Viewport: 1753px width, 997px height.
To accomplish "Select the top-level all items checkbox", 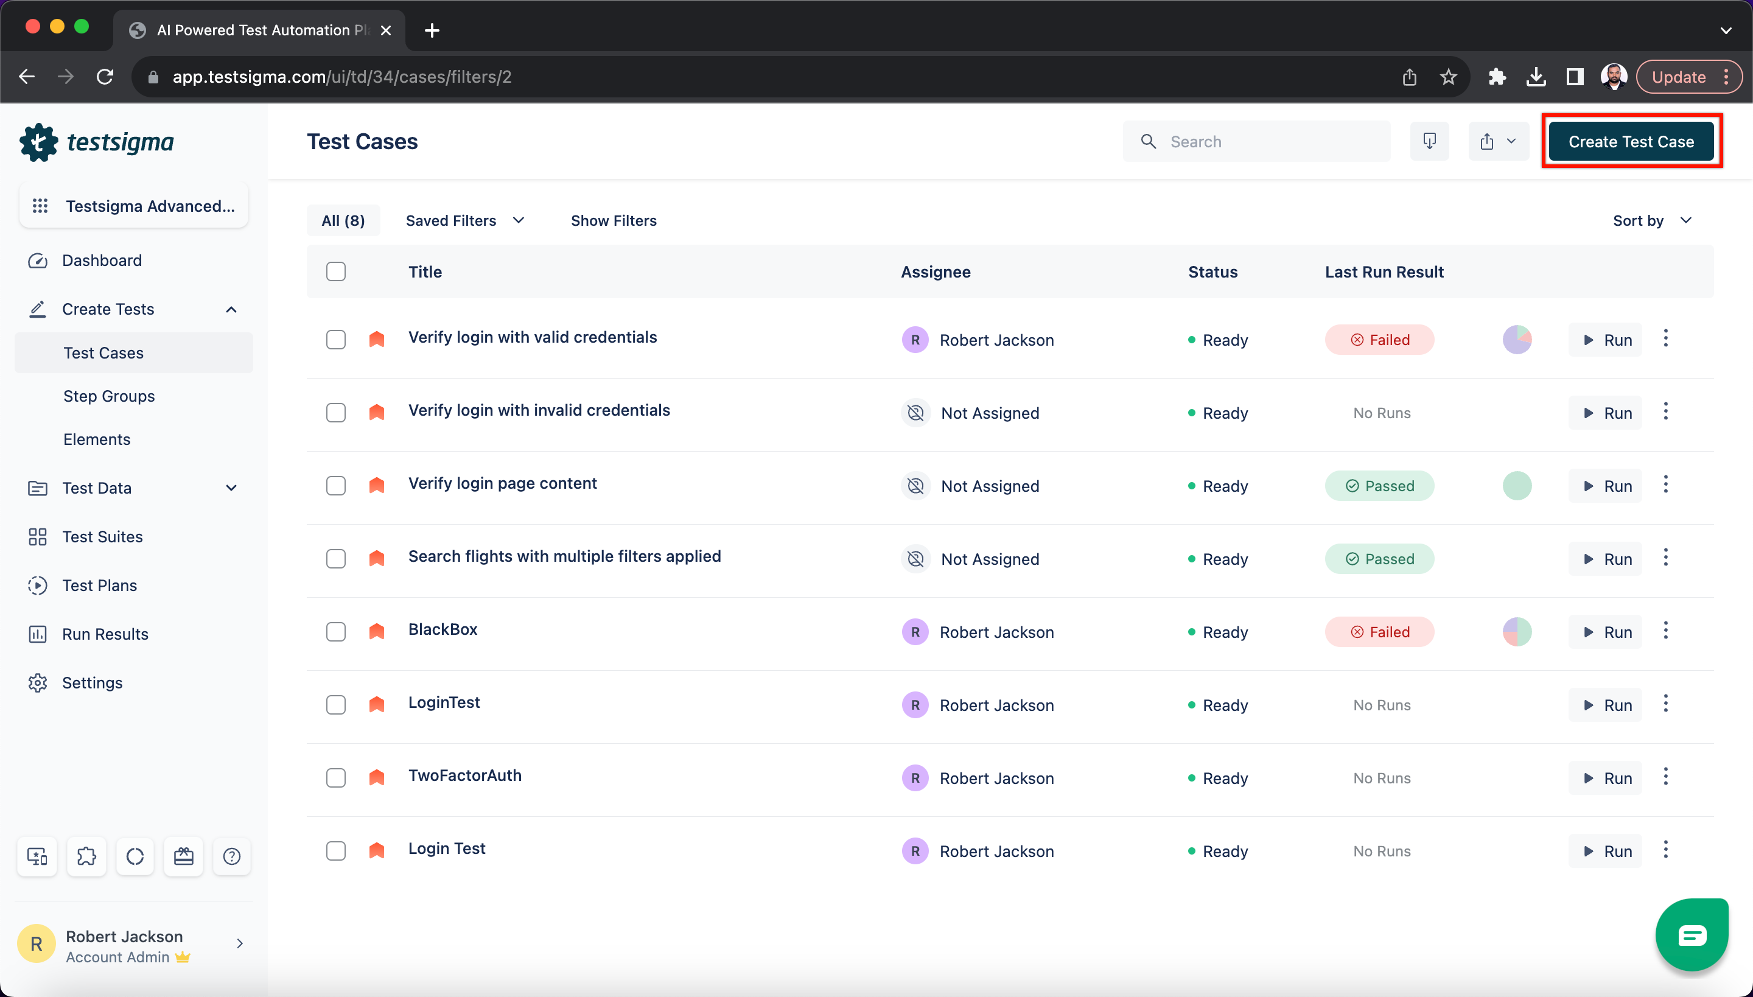I will coord(336,272).
